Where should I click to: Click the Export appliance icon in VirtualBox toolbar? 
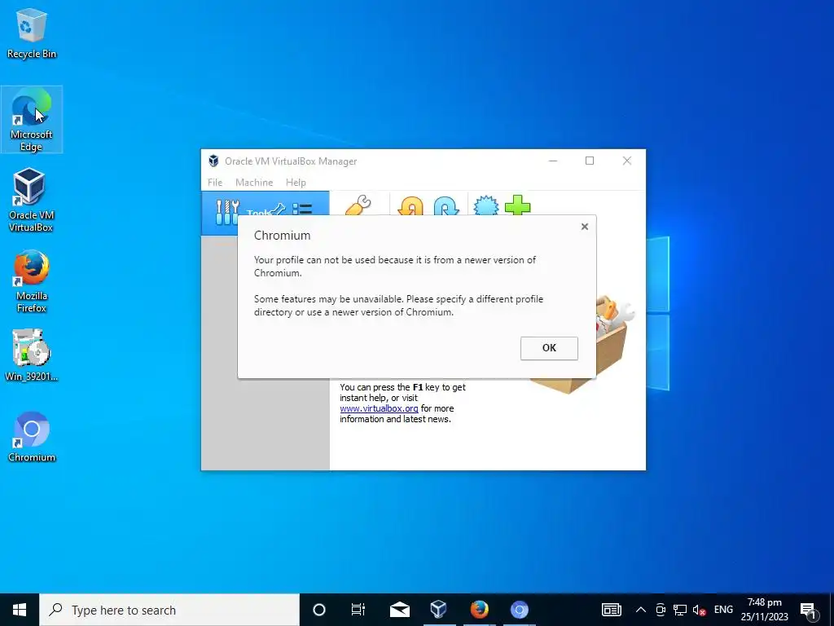click(x=446, y=206)
